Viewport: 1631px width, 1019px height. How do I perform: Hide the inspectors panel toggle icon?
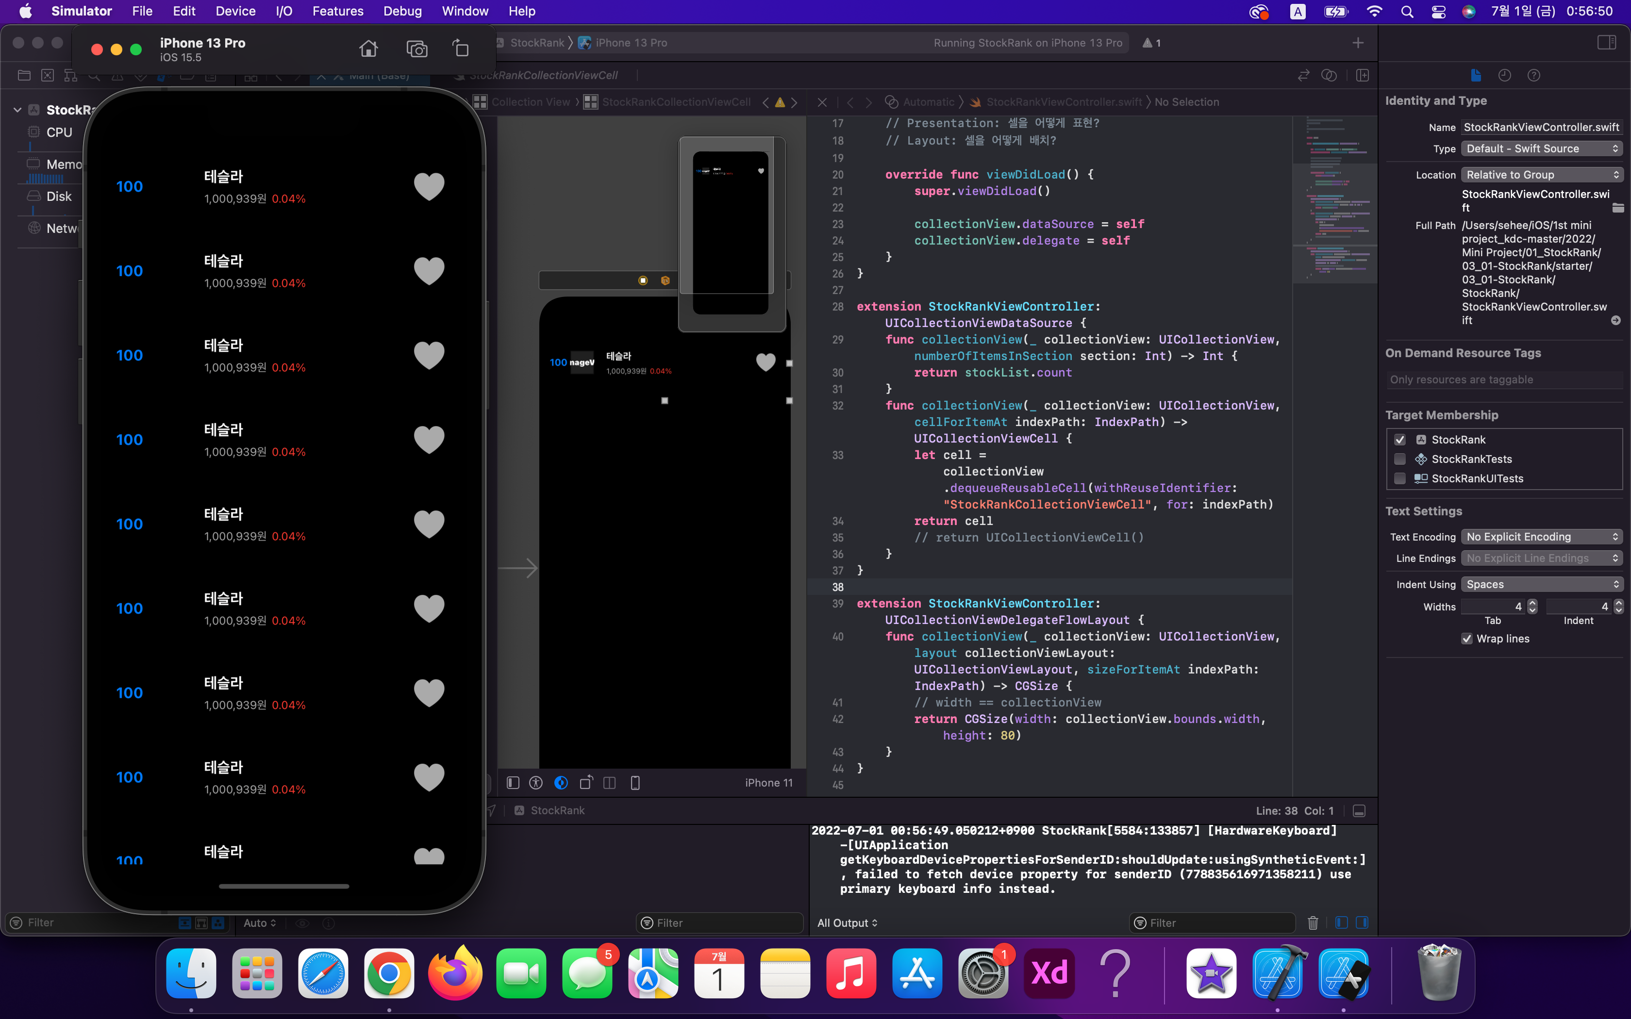(x=1606, y=43)
